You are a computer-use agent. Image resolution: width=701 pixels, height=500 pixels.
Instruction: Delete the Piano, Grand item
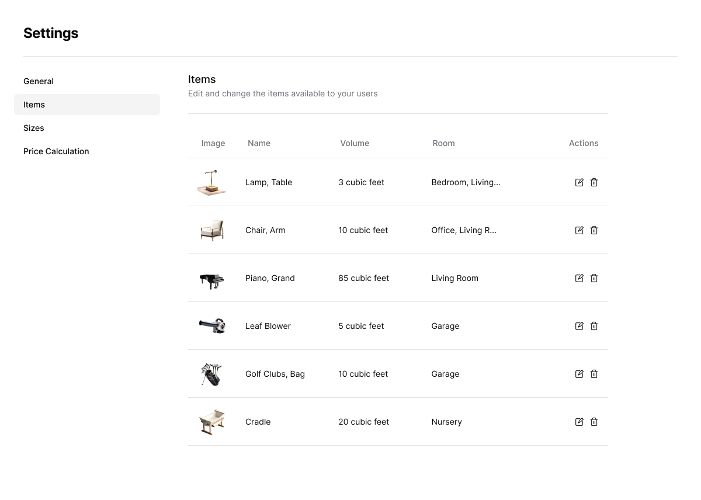click(x=594, y=278)
